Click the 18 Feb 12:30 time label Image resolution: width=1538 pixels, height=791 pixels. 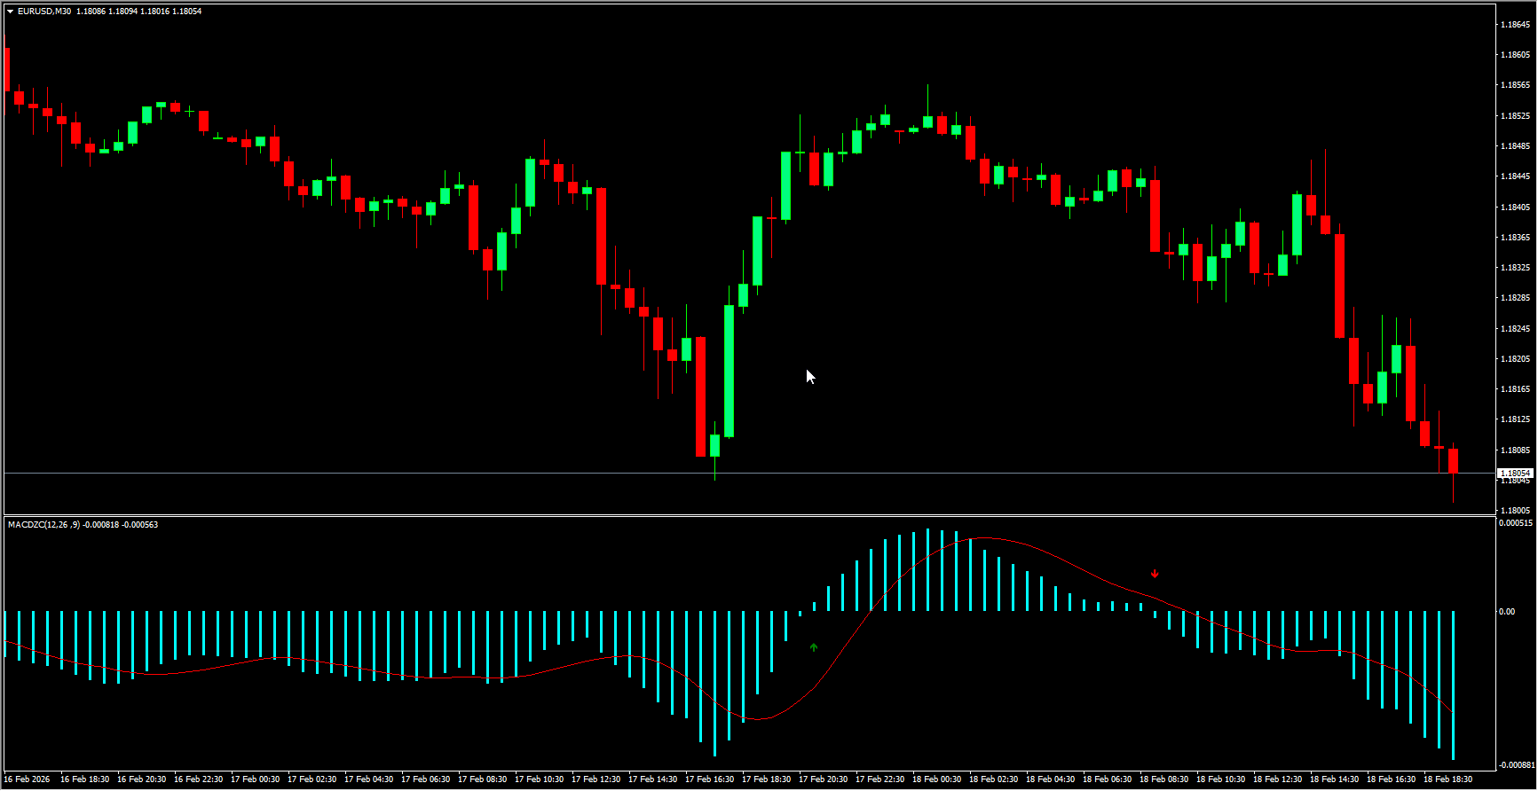pos(1277,779)
